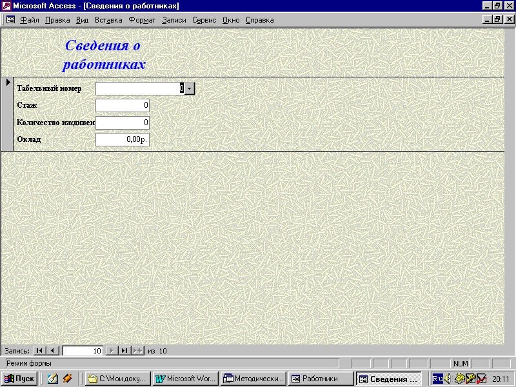
Task: Click the form control icon in menu bar
Action: (10, 20)
